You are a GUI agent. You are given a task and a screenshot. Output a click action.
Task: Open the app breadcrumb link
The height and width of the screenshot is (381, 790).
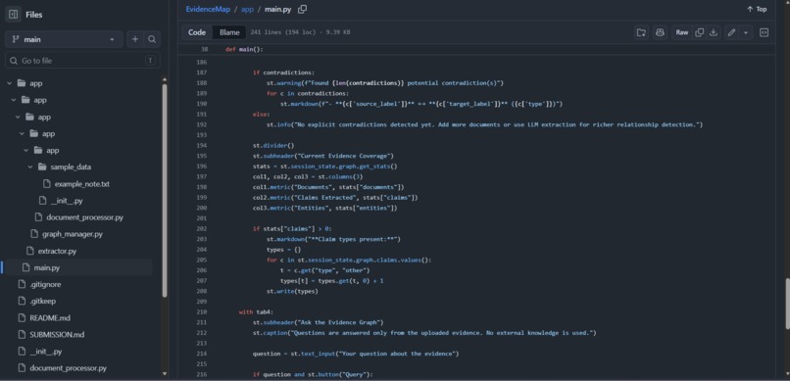(247, 9)
